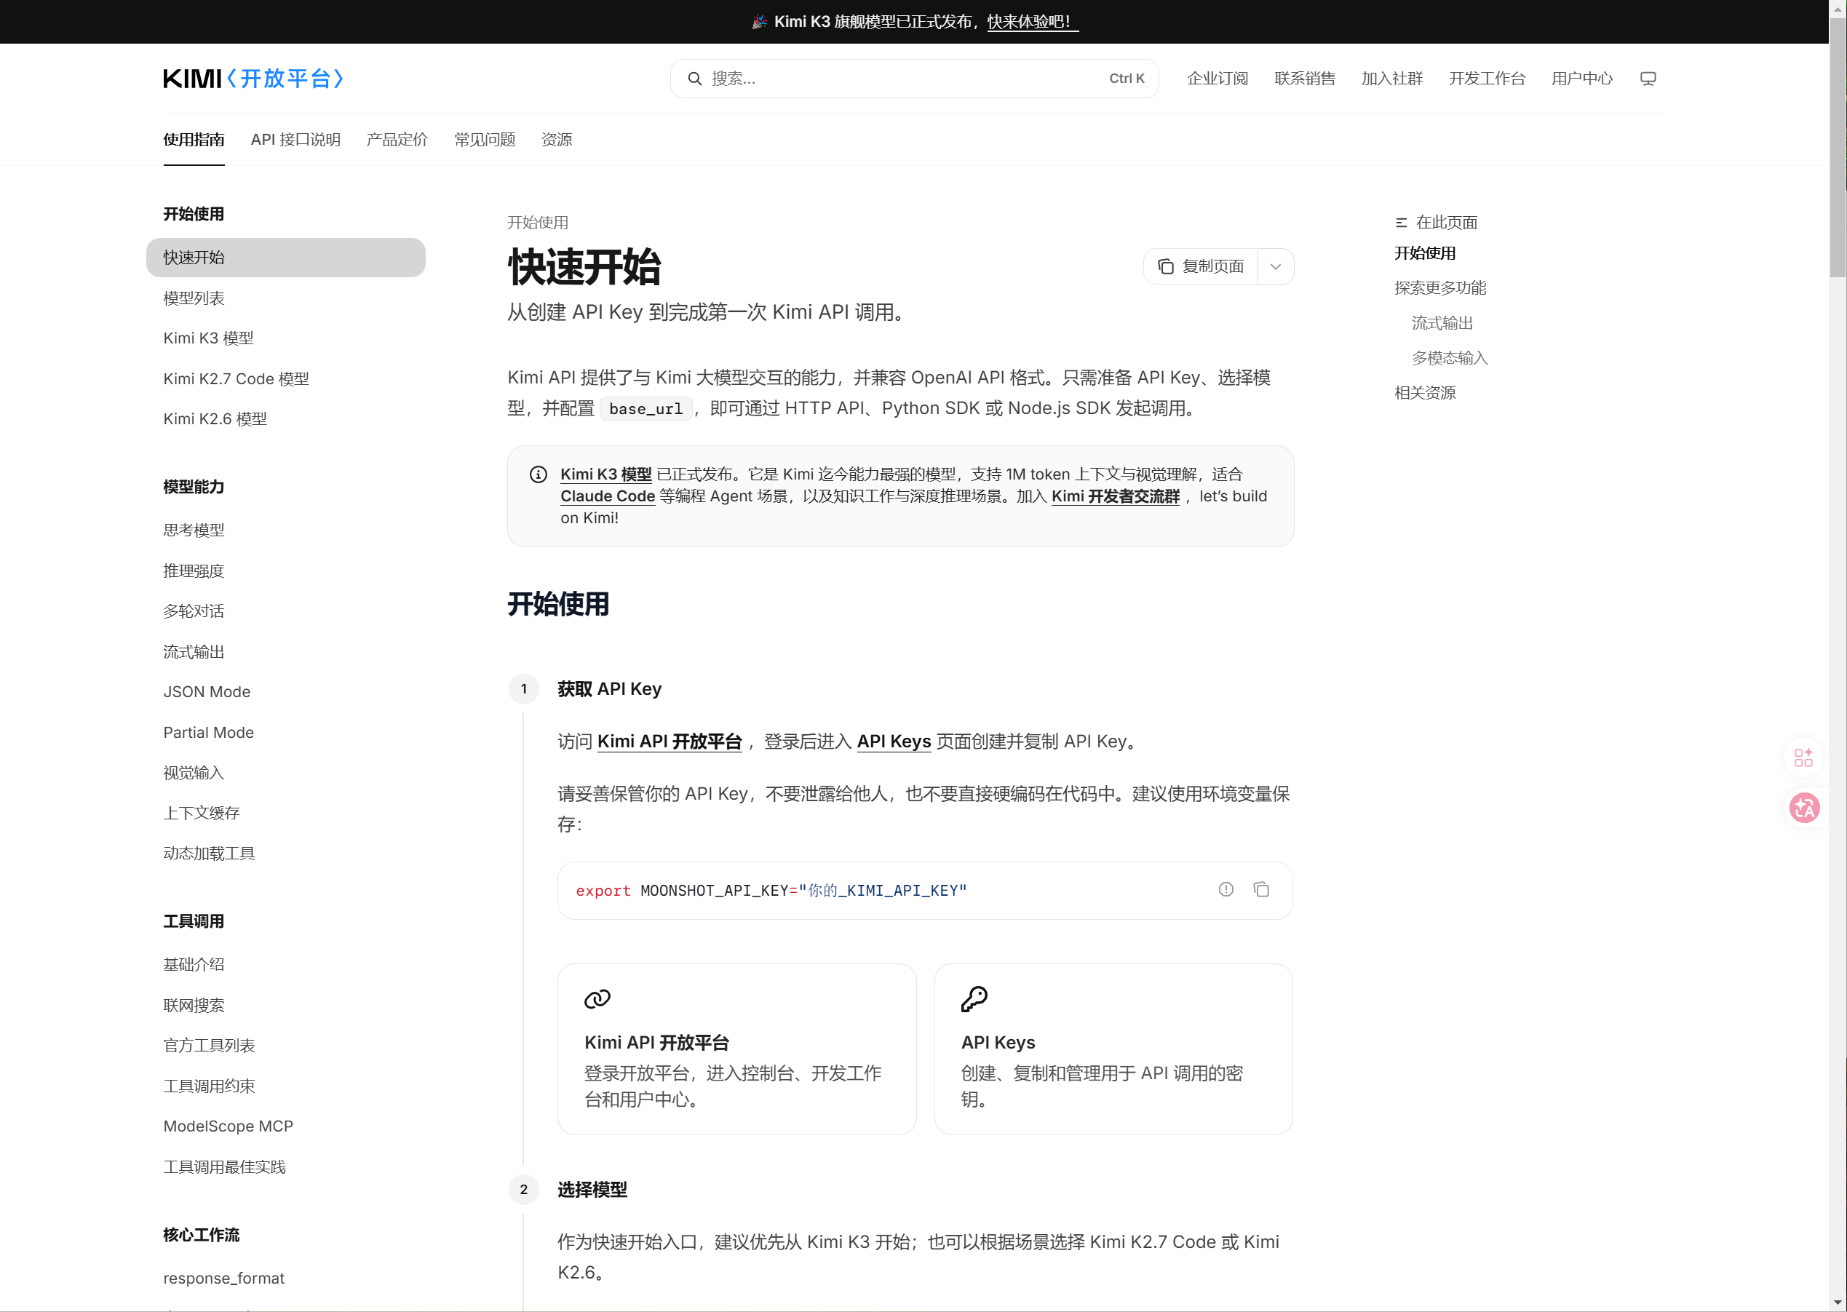
Task: Click the link icon on Kimi API 开放平台 card
Action: pos(597,999)
